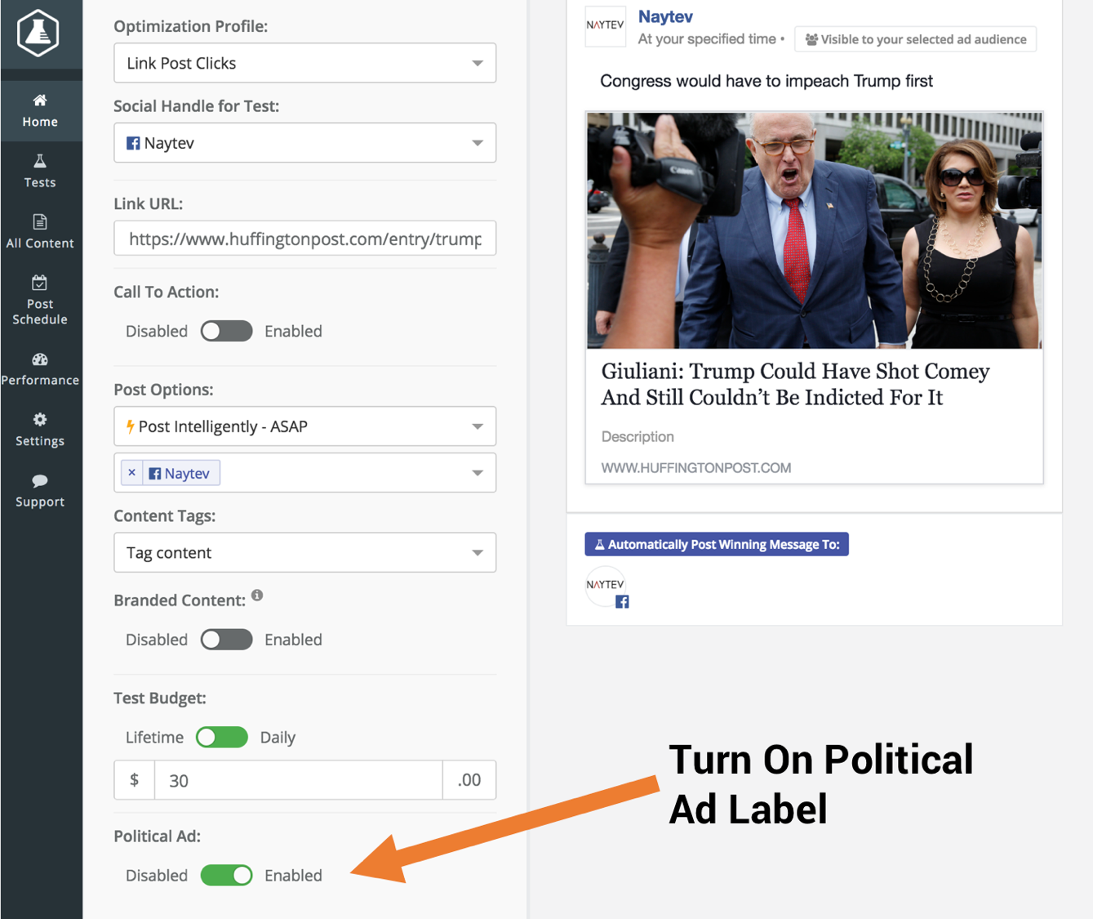The width and height of the screenshot is (1093, 919).
Task: Open the Optimization Profile dropdown
Action: (x=304, y=63)
